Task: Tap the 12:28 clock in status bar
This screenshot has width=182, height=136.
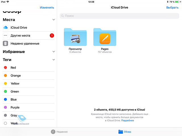Action: (91, 2)
